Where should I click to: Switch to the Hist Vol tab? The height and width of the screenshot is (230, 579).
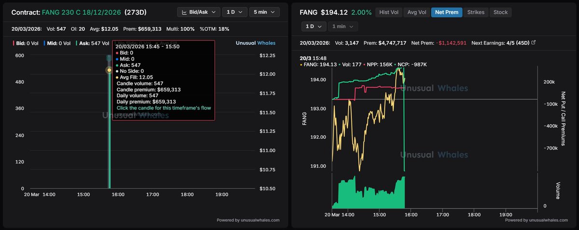click(389, 12)
